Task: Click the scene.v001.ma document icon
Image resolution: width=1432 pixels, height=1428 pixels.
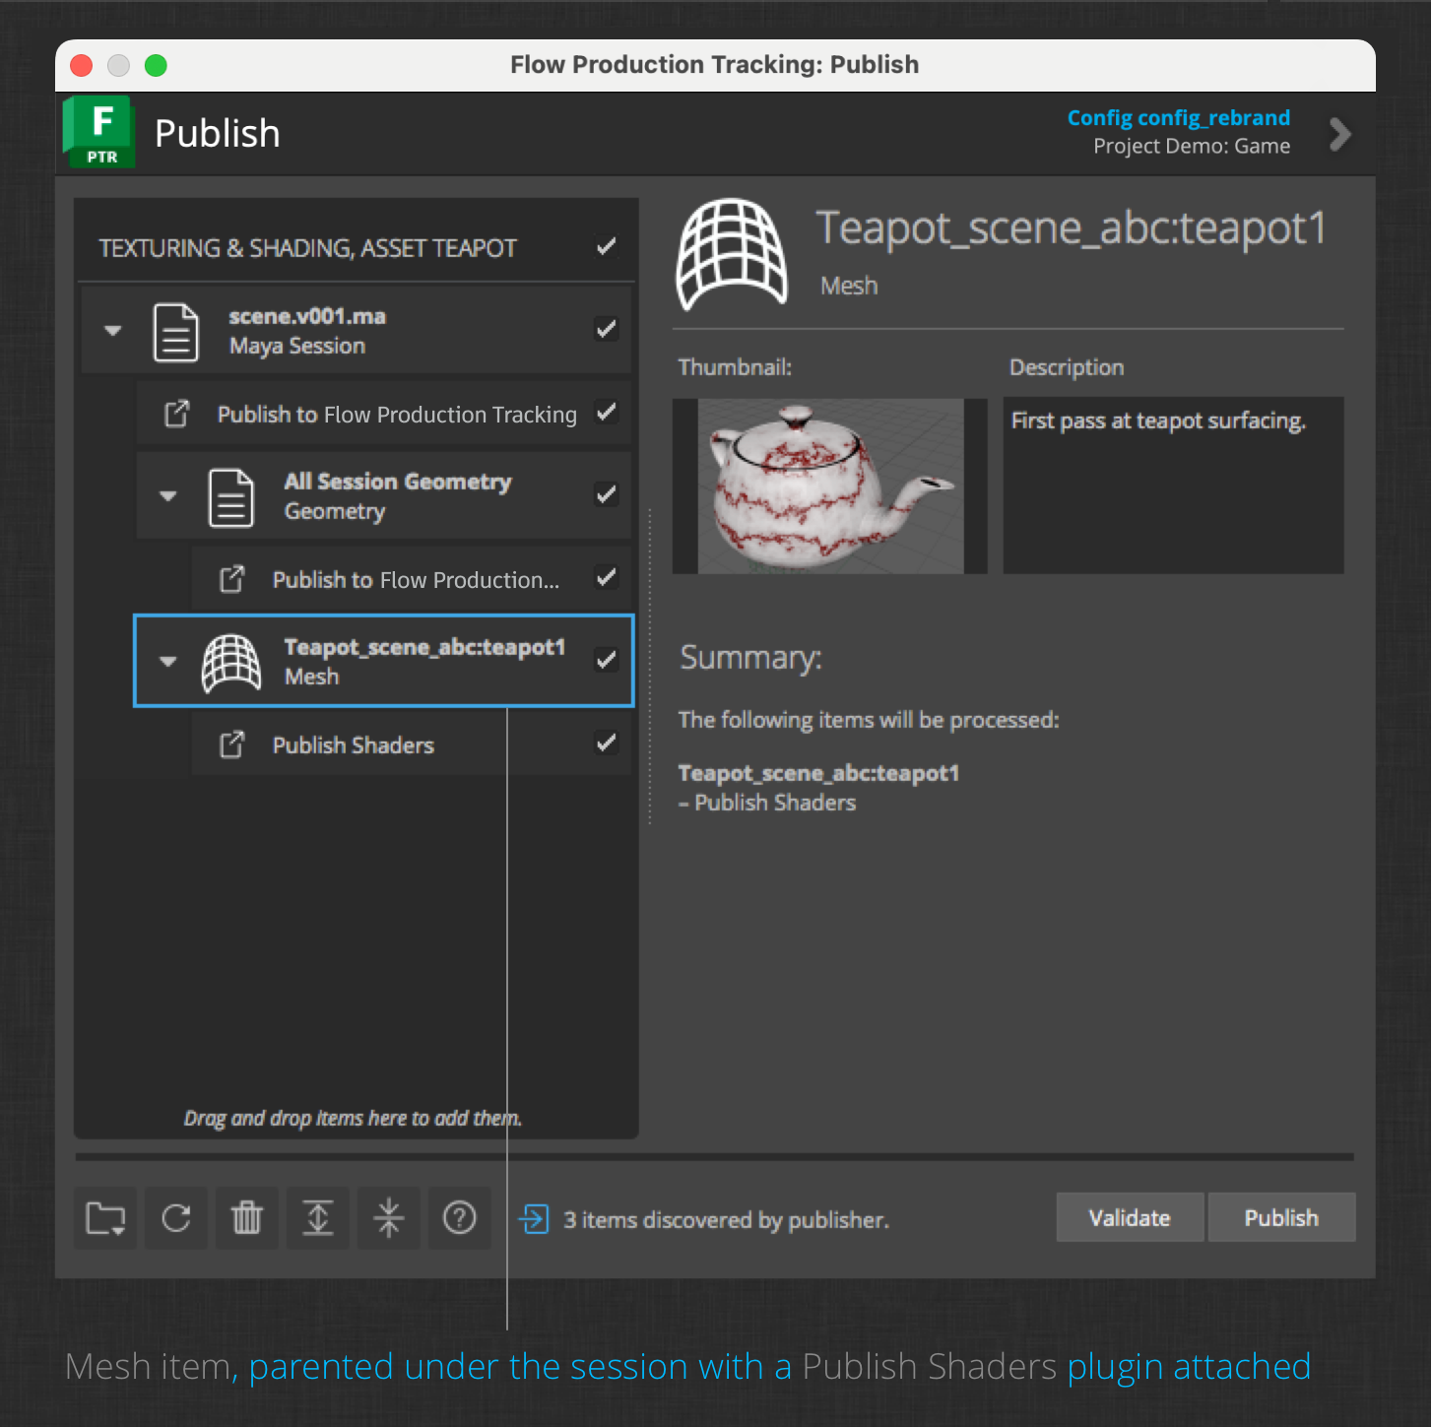Action: coord(176,332)
